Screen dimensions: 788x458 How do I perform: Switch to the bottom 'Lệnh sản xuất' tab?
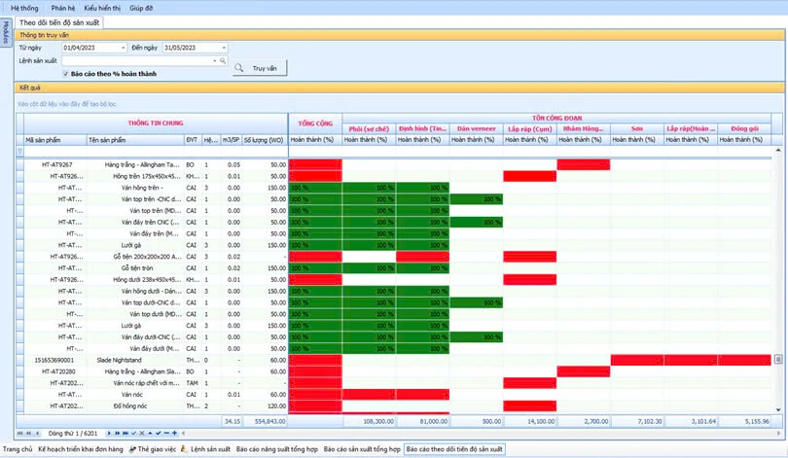click(x=206, y=449)
